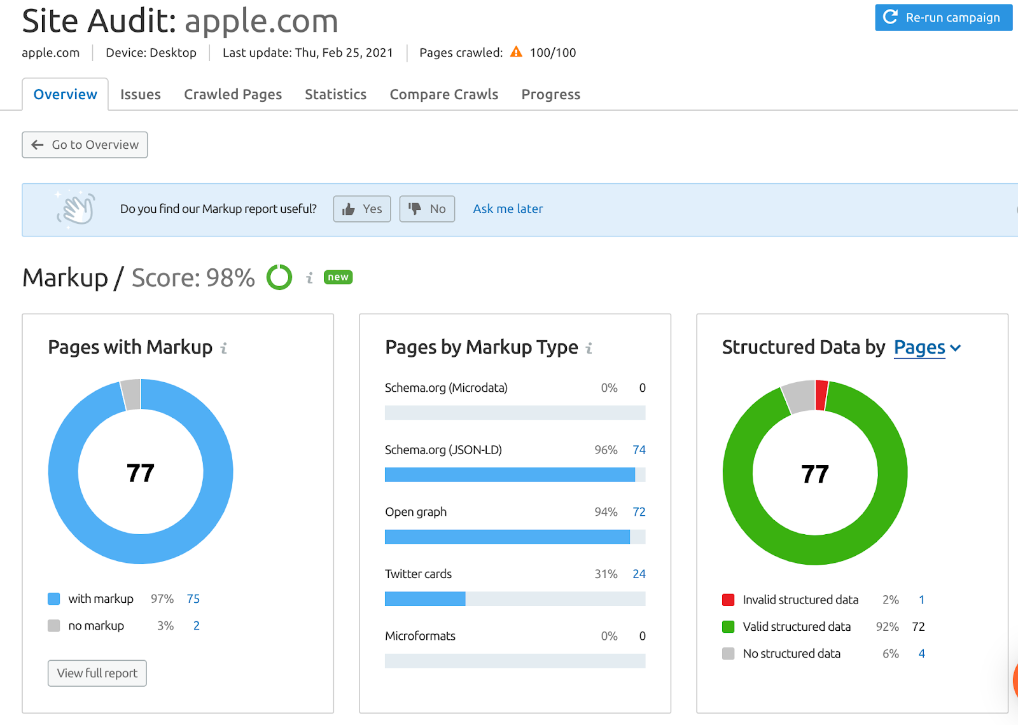Click Last update: Thu, Feb 25, 2021 text
1018x725 pixels.
[x=308, y=52]
